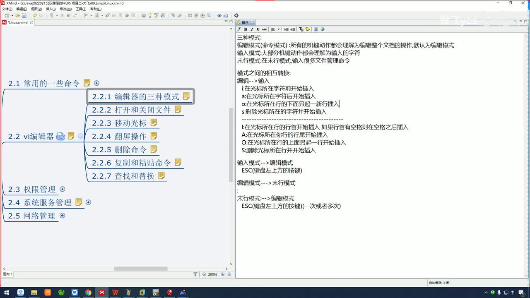Click the canvas horizontal scrollbar thumb
530x298 pixels.
pos(141,269)
